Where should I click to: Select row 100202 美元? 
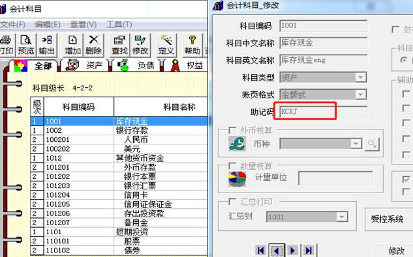(119, 149)
